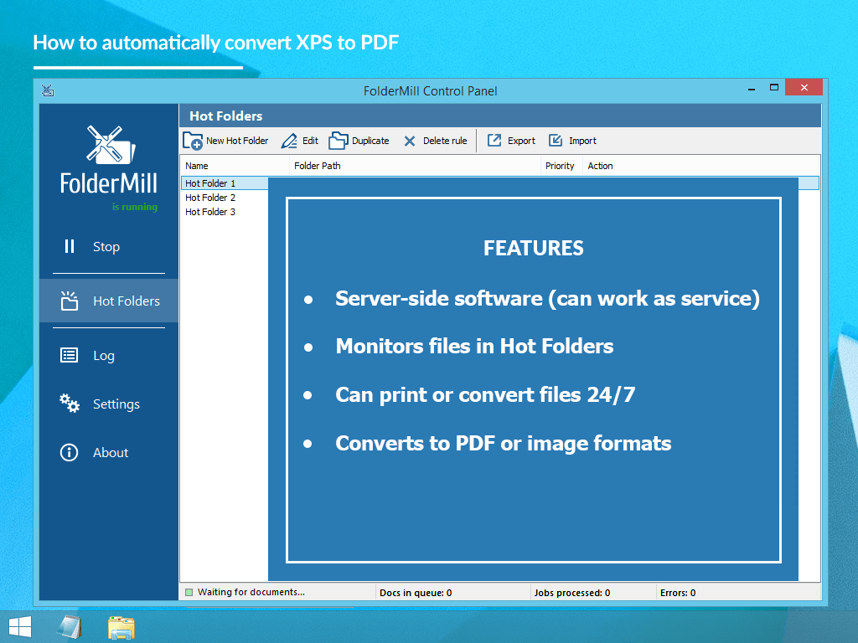Open the notepad taskbar icon
Image resolution: width=858 pixels, height=643 pixels.
click(x=70, y=626)
